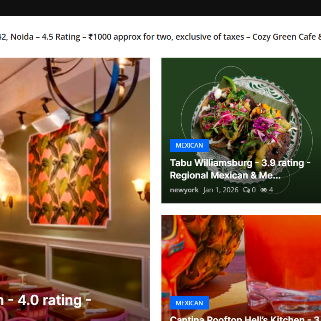This screenshot has width=321, height=321.
Task: Click the comment count 0 on Tabu post
Action: pyautogui.click(x=254, y=190)
